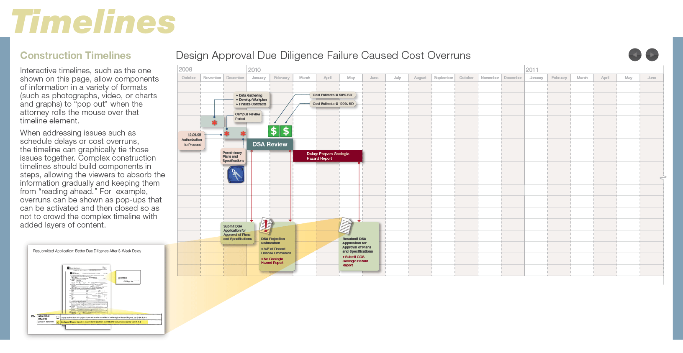Open Submit DSA Application event card
The image size is (683, 353).
click(237, 233)
